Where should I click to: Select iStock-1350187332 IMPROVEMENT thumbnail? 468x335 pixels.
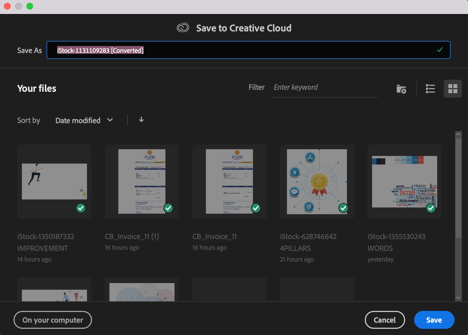pos(54,182)
